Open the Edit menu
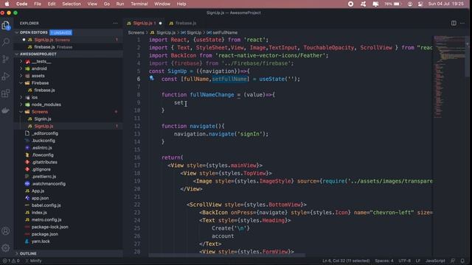472x265 pixels. pos(52,4)
